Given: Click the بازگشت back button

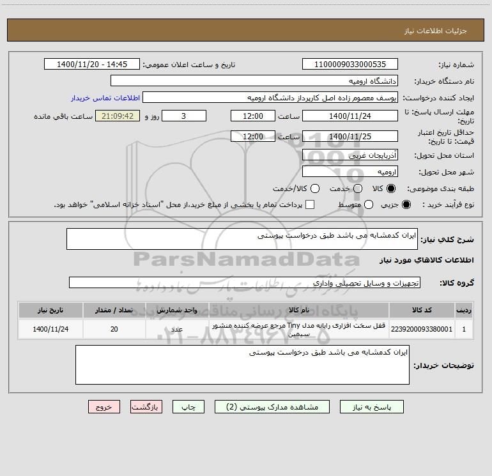Looking at the screenshot, I should [x=146, y=406].
